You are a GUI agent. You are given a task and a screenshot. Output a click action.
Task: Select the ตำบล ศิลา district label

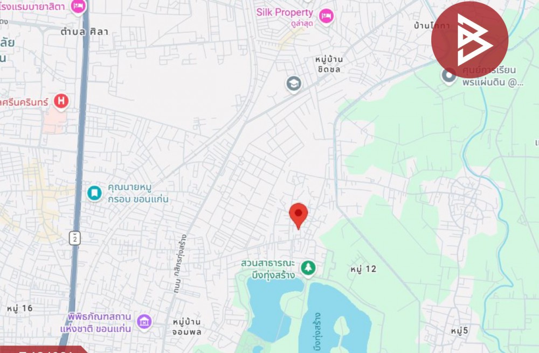point(85,32)
